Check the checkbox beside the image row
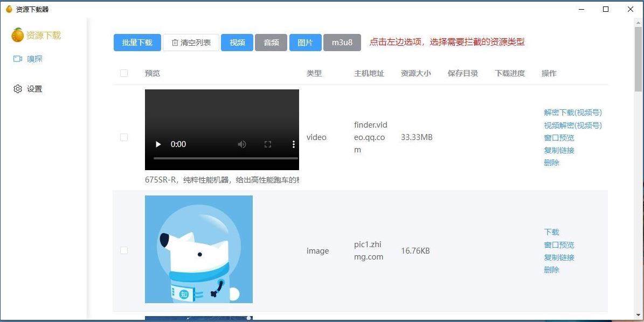Image resolution: width=644 pixels, height=322 pixels. pyautogui.click(x=124, y=250)
